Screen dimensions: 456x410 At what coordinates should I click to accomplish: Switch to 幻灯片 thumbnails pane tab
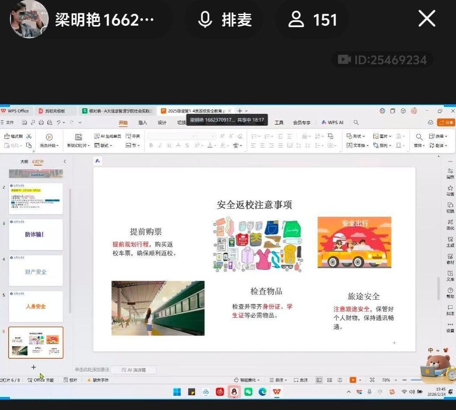[x=38, y=162]
